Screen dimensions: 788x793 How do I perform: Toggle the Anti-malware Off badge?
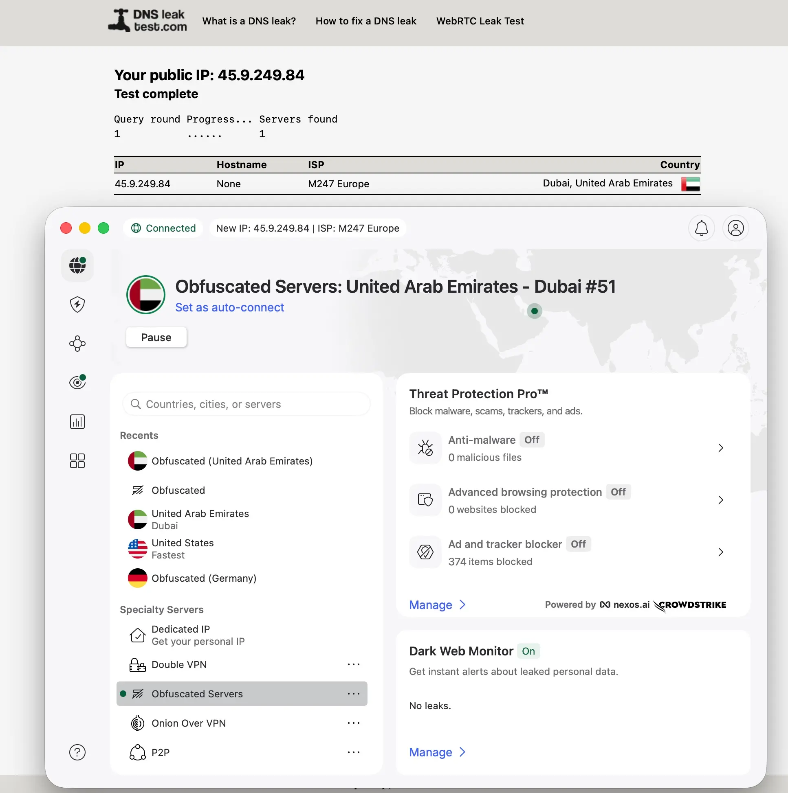[x=532, y=440]
